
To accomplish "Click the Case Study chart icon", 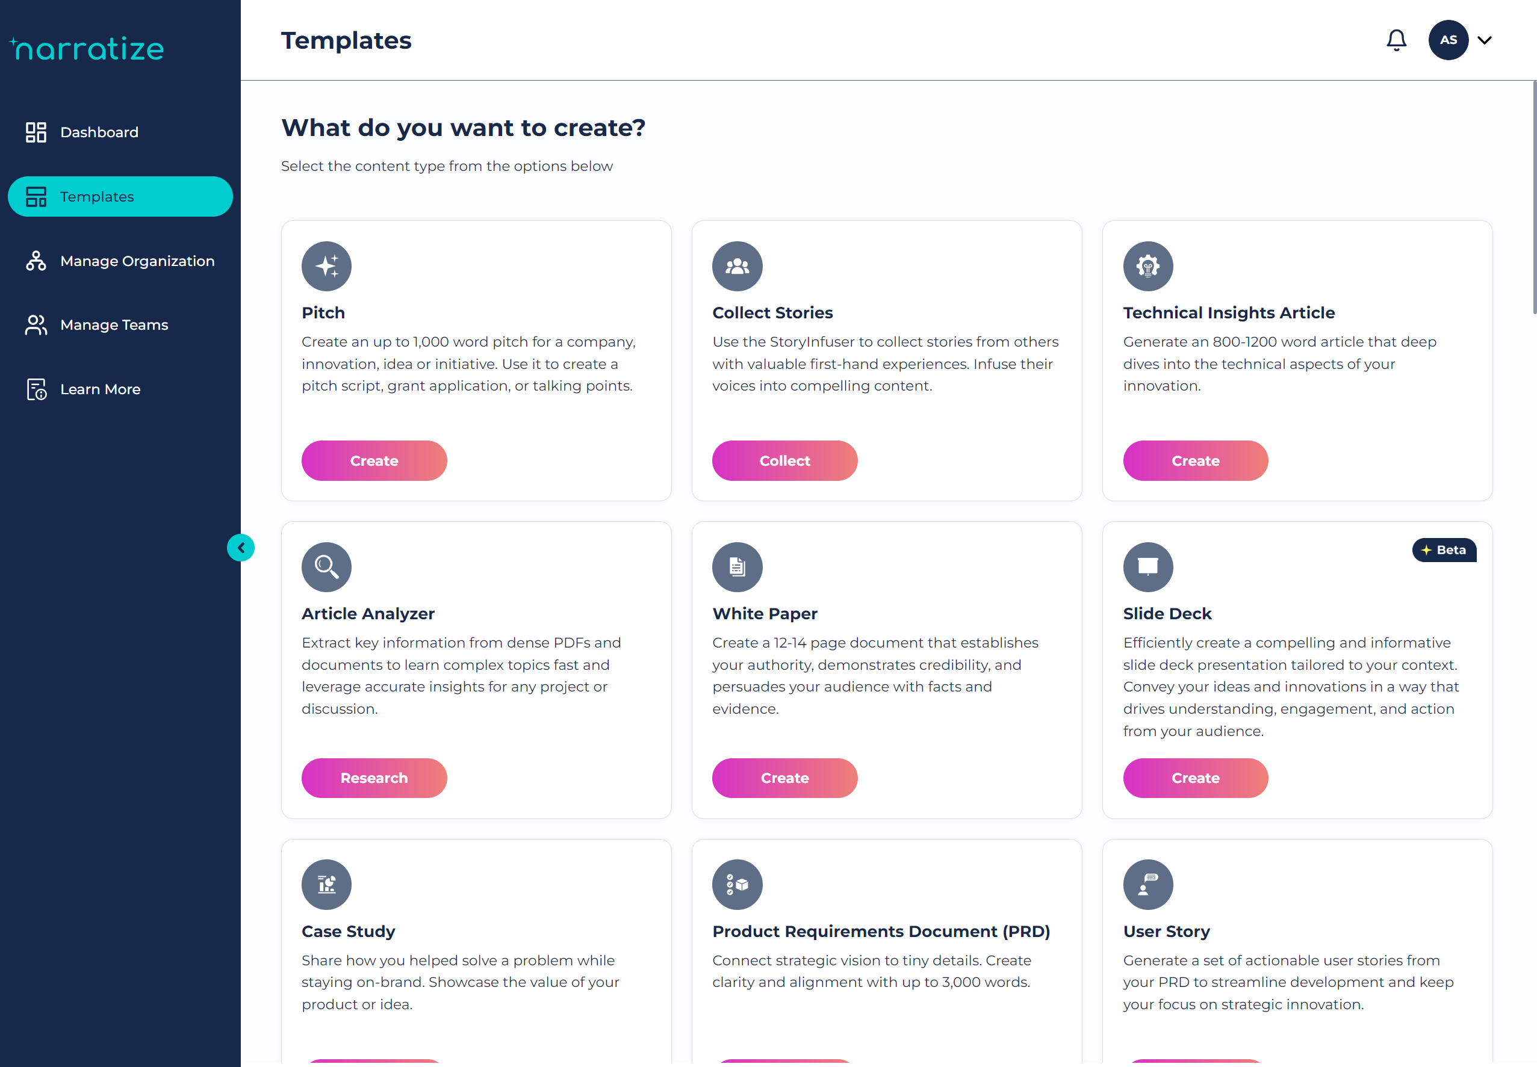I will click(326, 885).
